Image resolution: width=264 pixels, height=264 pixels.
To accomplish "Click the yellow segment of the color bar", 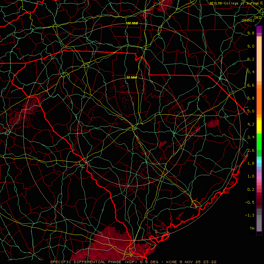I will coord(259,126).
